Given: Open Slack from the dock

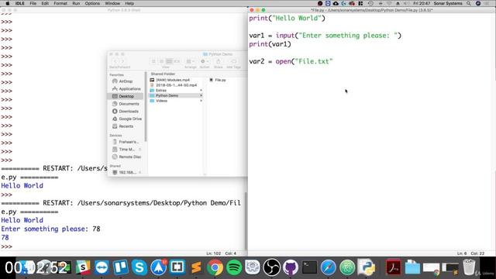Looking at the screenshot, I should coord(83,267).
